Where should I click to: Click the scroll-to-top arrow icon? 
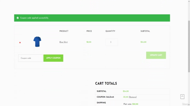click(182, 97)
